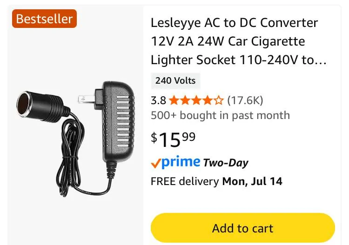Click the 3.8 rating number
Screen dimensions: 349x245
(158, 100)
